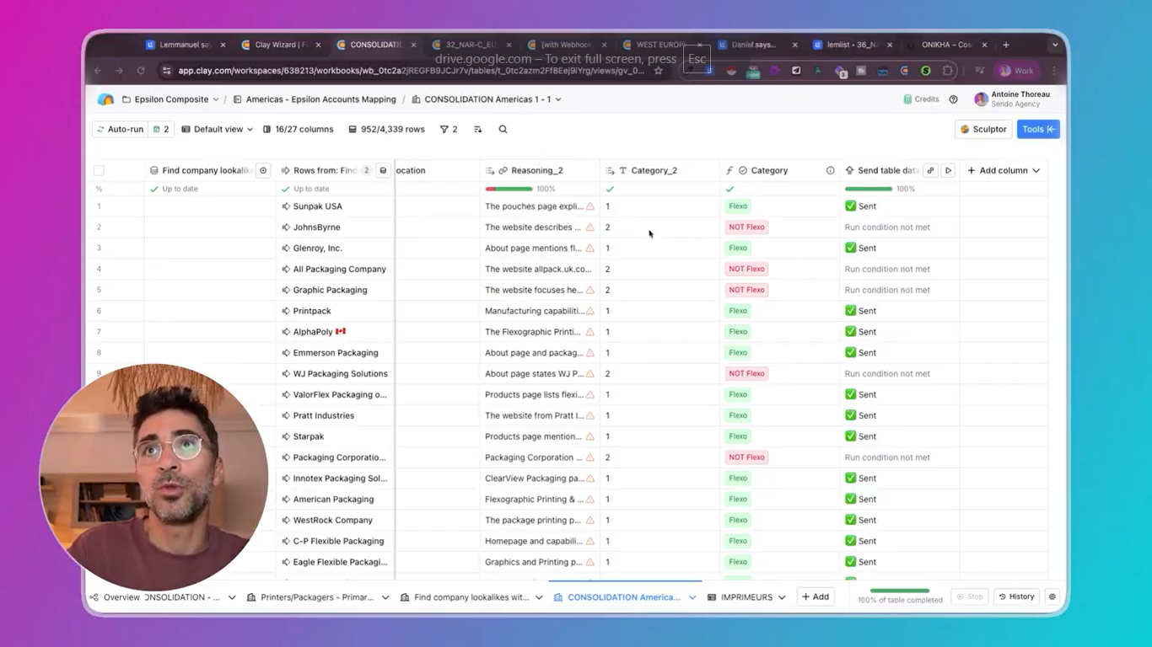This screenshot has width=1152, height=647.
Task: Click Sent status in Pratt Industries row
Action: pyautogui.click(x=860, y=415)
